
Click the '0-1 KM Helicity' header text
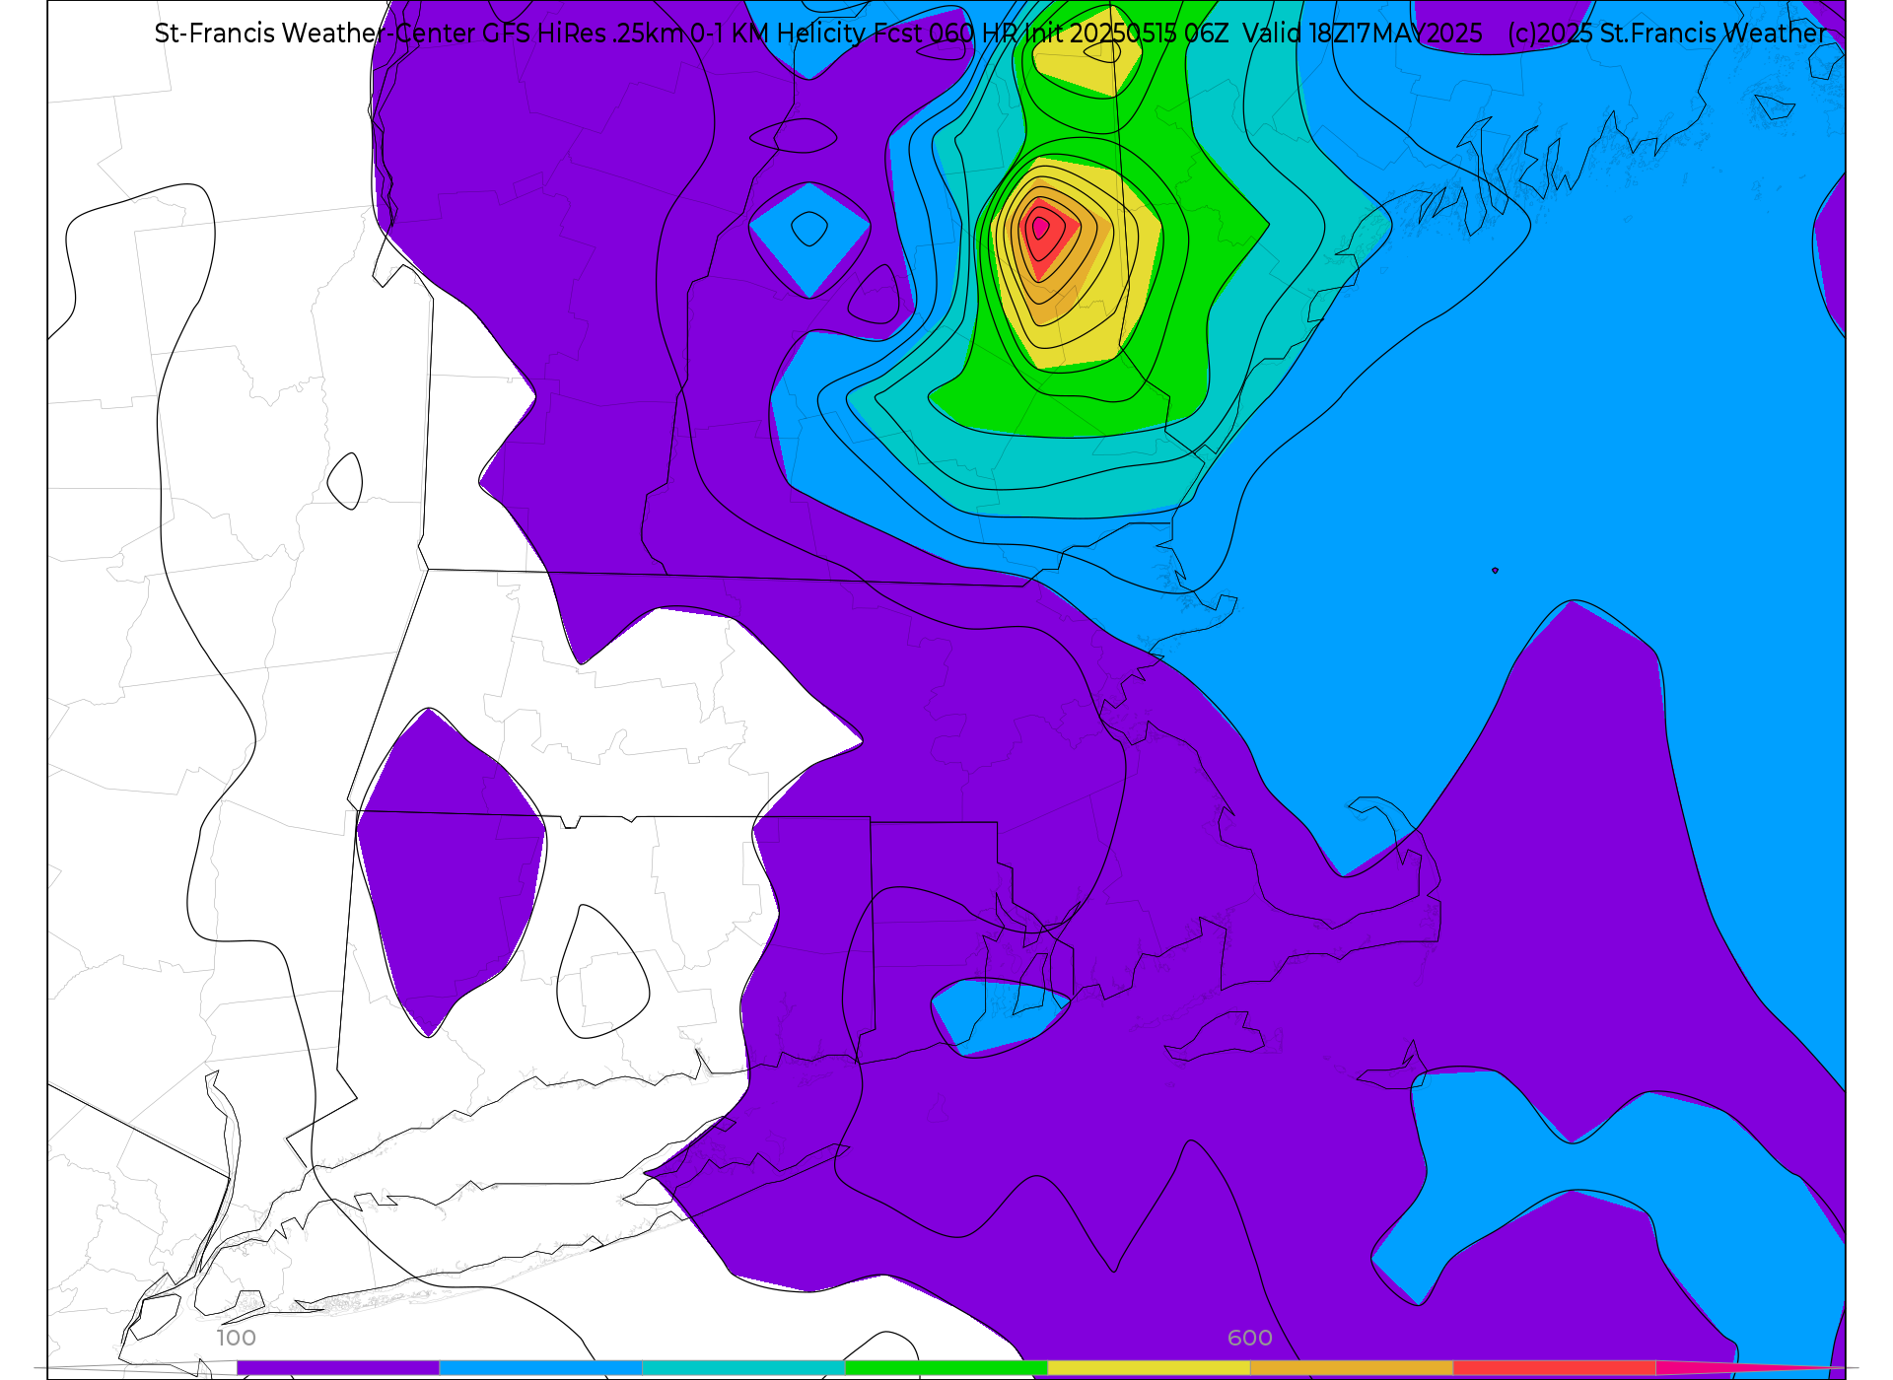tap(779, 34)
